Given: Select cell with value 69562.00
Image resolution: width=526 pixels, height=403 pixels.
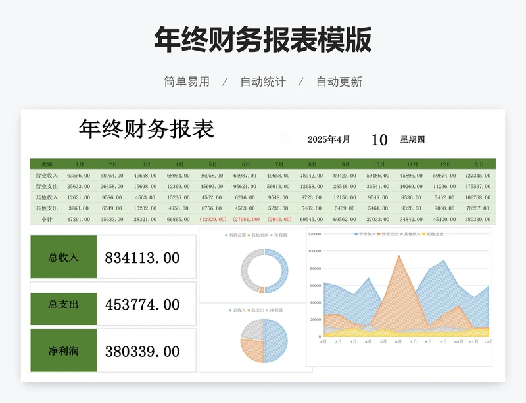Looking at the screenshot, I should coord(345,219).
